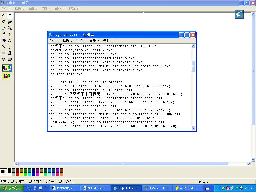Pick the dark red color swatch
The width and height of the screenshot is (256, 192).
pos(18,170)
